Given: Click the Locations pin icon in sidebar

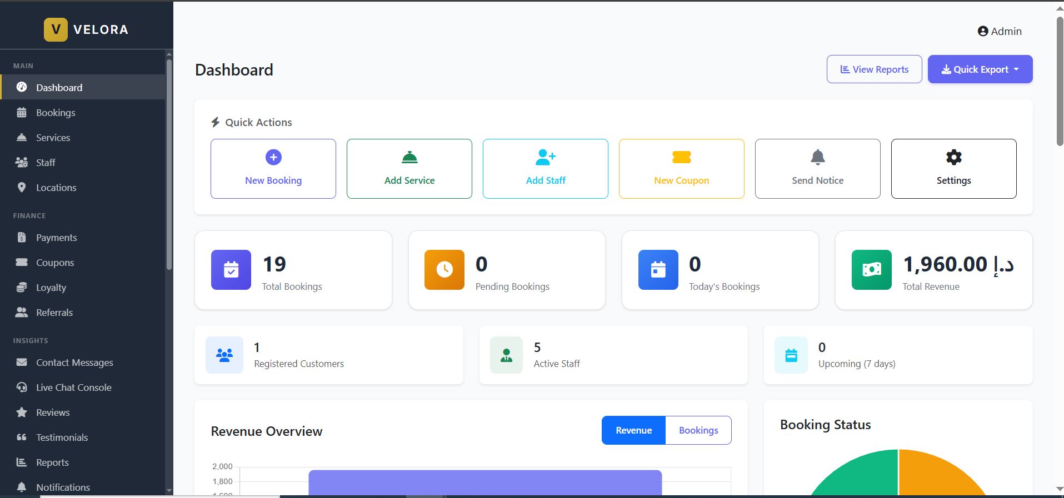Looking at the screenshot, I should [22, 187].
